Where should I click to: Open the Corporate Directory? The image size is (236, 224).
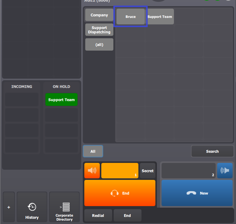pos(65,207)
